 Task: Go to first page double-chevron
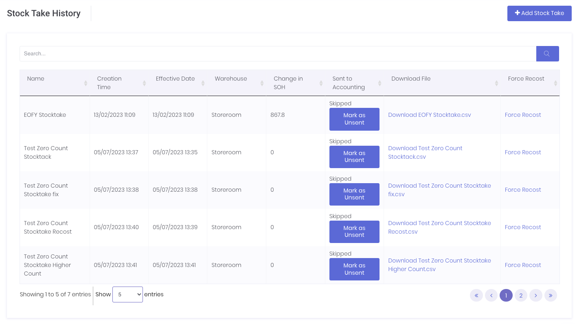tap(476, 296)
